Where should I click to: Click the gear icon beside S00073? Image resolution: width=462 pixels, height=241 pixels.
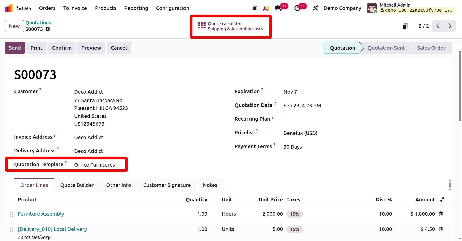pos(48,29)
